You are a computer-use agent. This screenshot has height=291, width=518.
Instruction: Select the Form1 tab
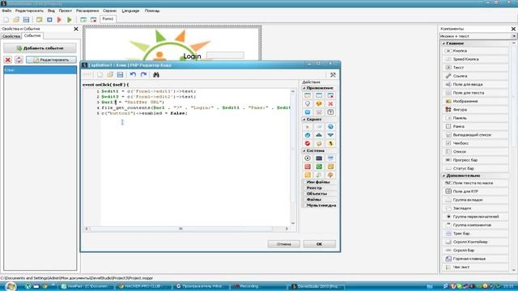click(x=108, y=19)
